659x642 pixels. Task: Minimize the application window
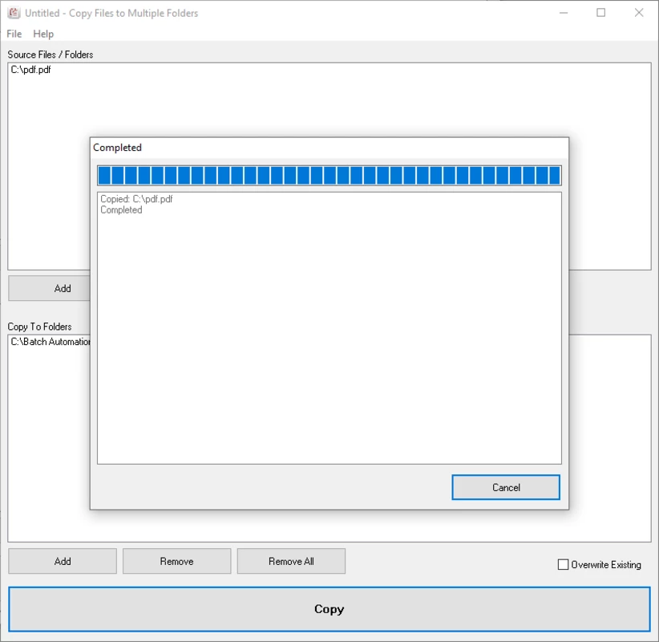point(564,13)
